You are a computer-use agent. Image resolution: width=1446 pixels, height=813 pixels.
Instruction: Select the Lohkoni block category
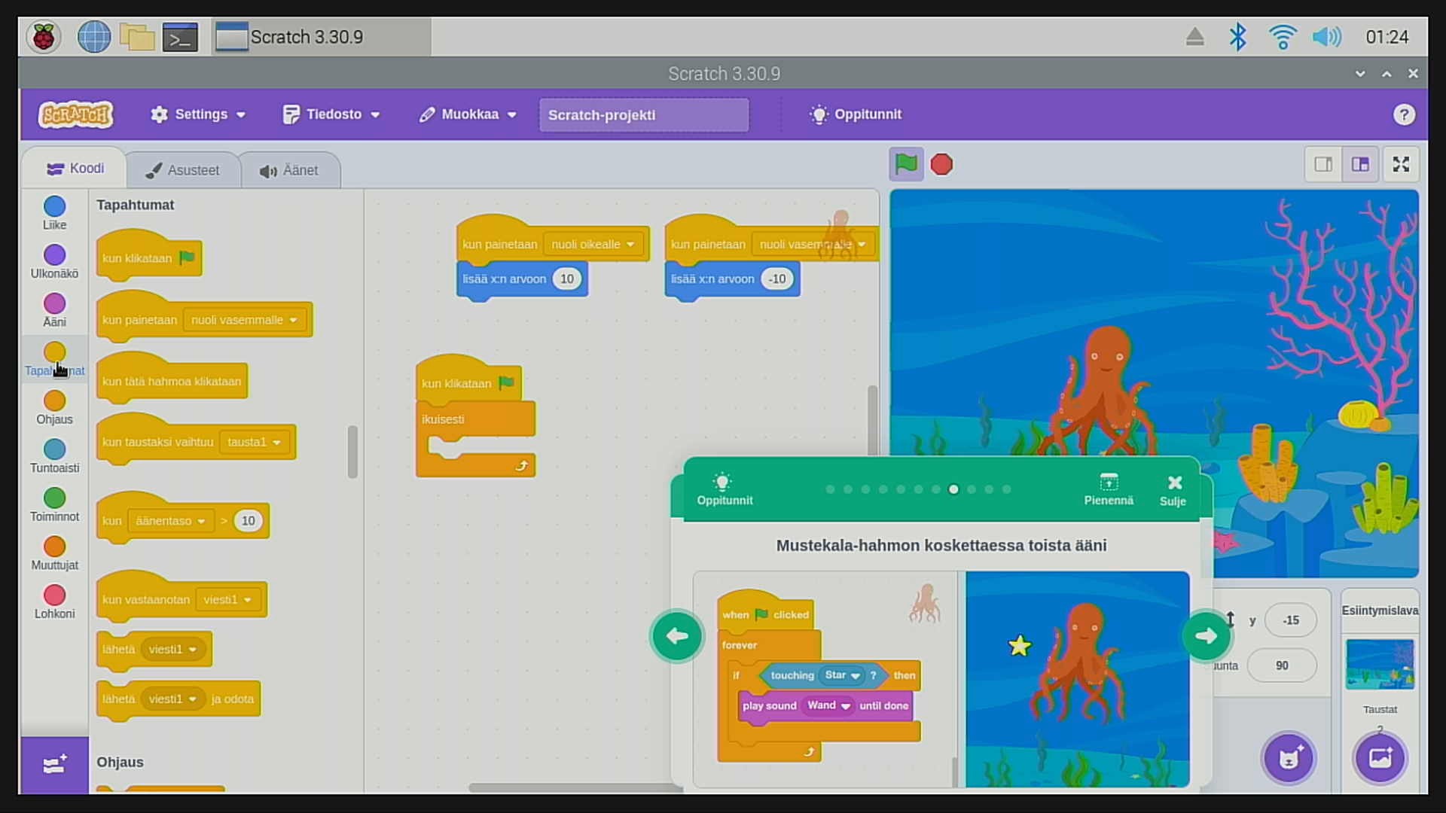(54, 602)
